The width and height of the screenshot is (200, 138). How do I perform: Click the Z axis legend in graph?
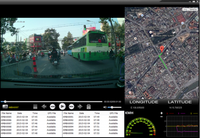[x=194, y=113]
